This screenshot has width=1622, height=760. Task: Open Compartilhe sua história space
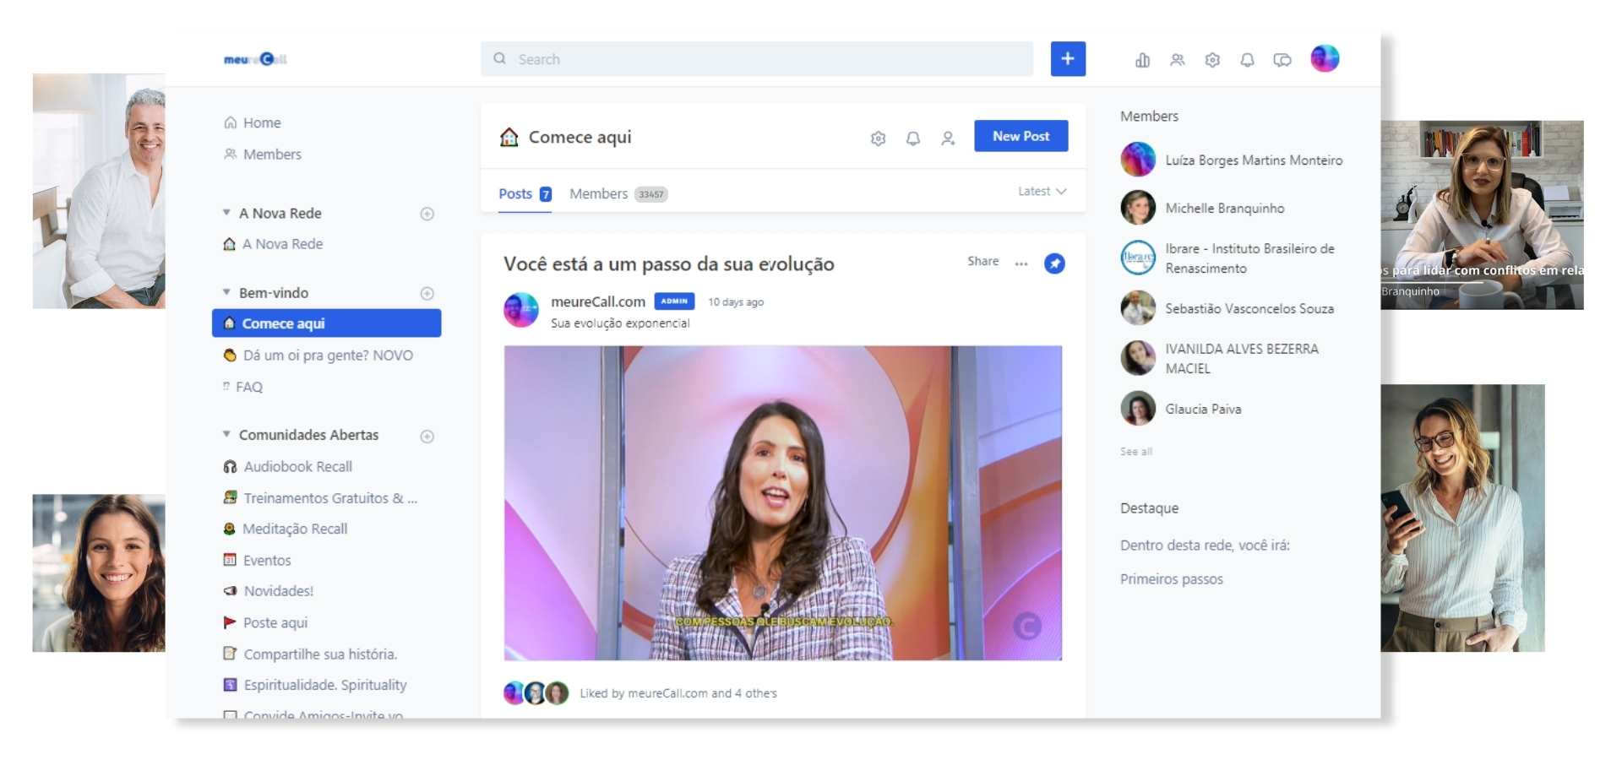click(310, 654)
